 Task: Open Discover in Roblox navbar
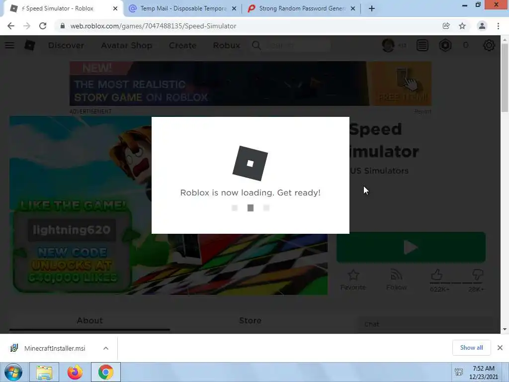tap(66, 45)
